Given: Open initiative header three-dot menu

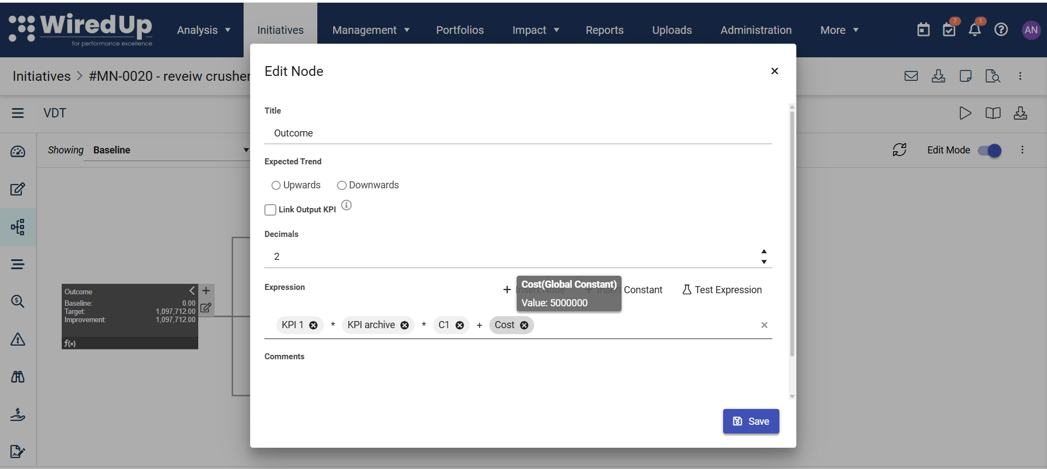Looking at the screenshot, I should pos(1020,76).
